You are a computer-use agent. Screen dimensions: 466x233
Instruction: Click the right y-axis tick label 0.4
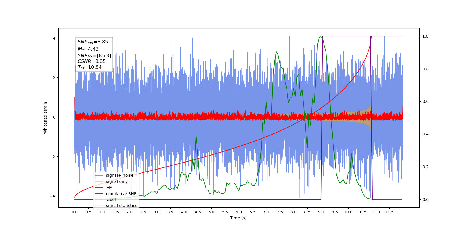pos(426,134)
